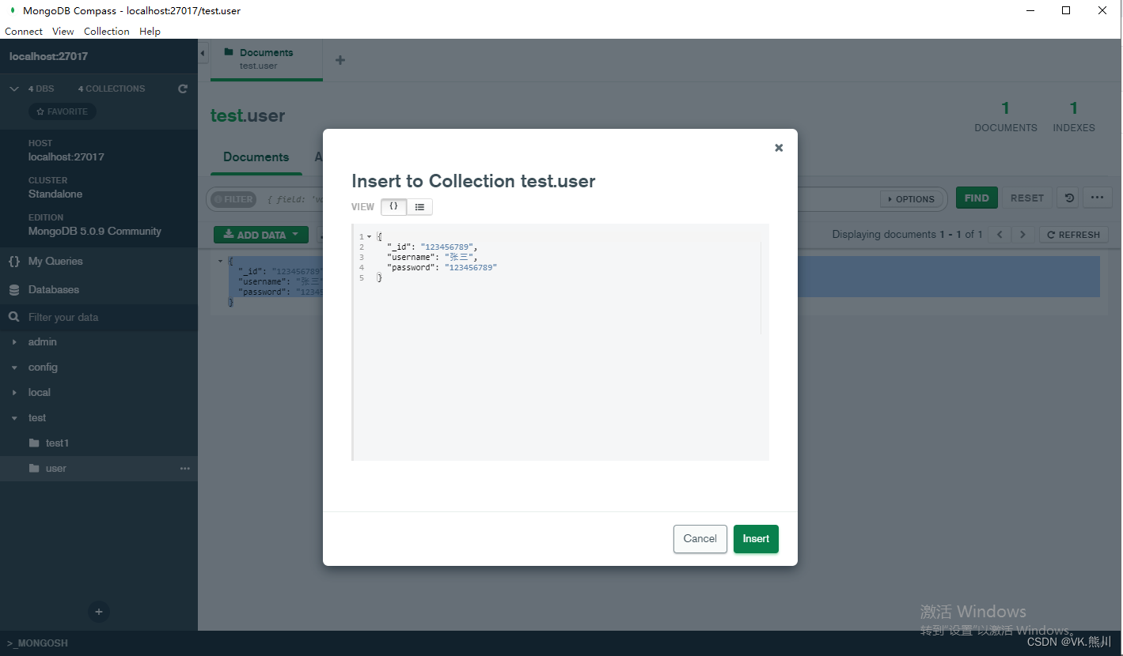Click the test.user collection title

(x=248, y=115)
